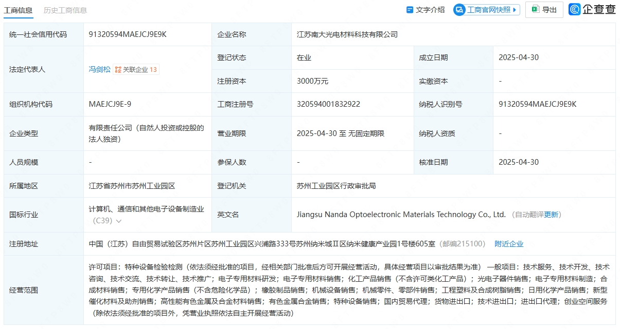Click the 导出 button label

pos(550,10)
